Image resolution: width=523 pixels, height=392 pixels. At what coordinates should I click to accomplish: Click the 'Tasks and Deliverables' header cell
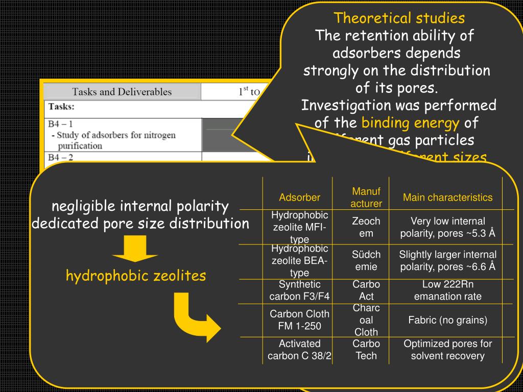click(x=122, y=92)
